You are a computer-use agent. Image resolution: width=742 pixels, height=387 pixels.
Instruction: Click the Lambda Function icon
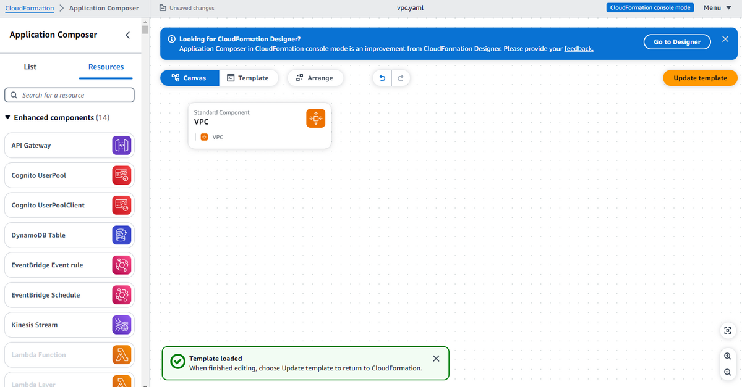122,355
